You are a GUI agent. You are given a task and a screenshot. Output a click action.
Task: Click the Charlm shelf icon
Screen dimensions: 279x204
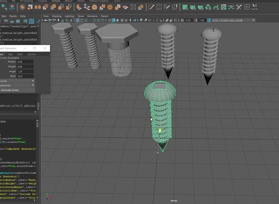[254, 7]
